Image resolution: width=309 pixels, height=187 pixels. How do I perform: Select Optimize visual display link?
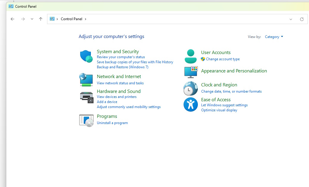[219, 110]
